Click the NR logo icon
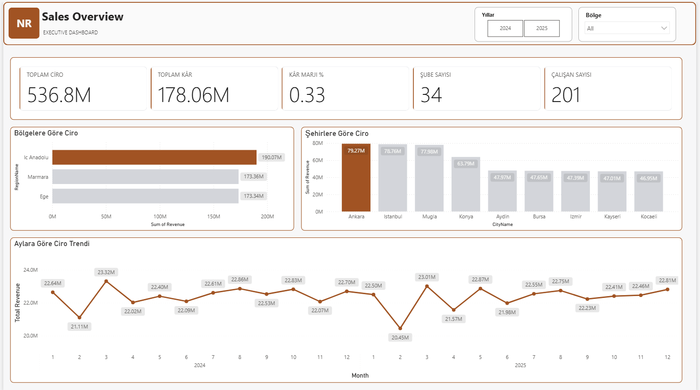The image size is (700, 390). pyautogui.click(x=24, y=23)
